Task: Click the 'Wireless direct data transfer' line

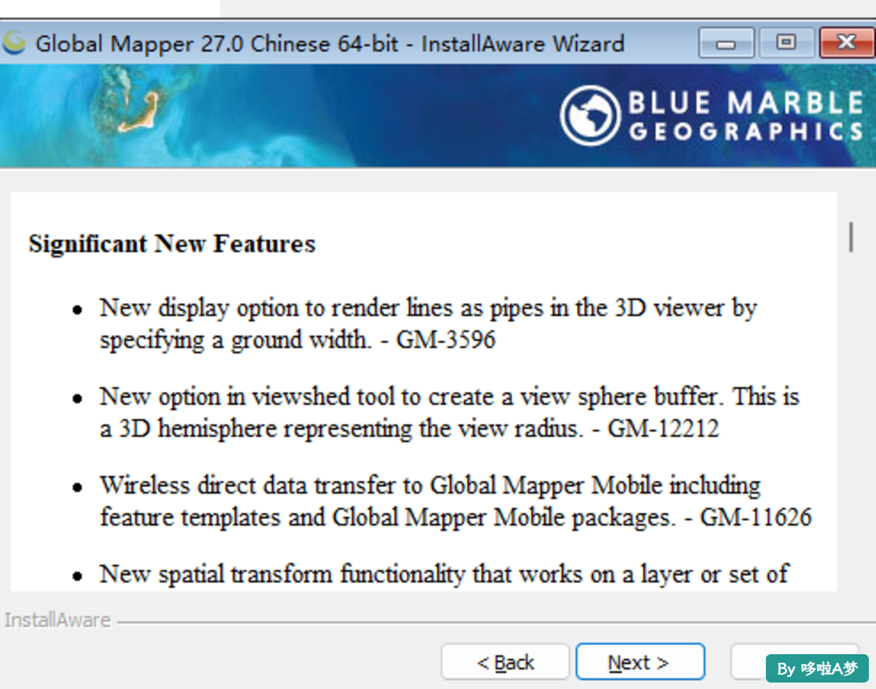Action: [430, 485]
